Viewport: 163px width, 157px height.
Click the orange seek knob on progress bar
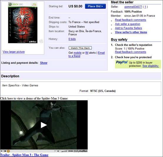(8, 151)
